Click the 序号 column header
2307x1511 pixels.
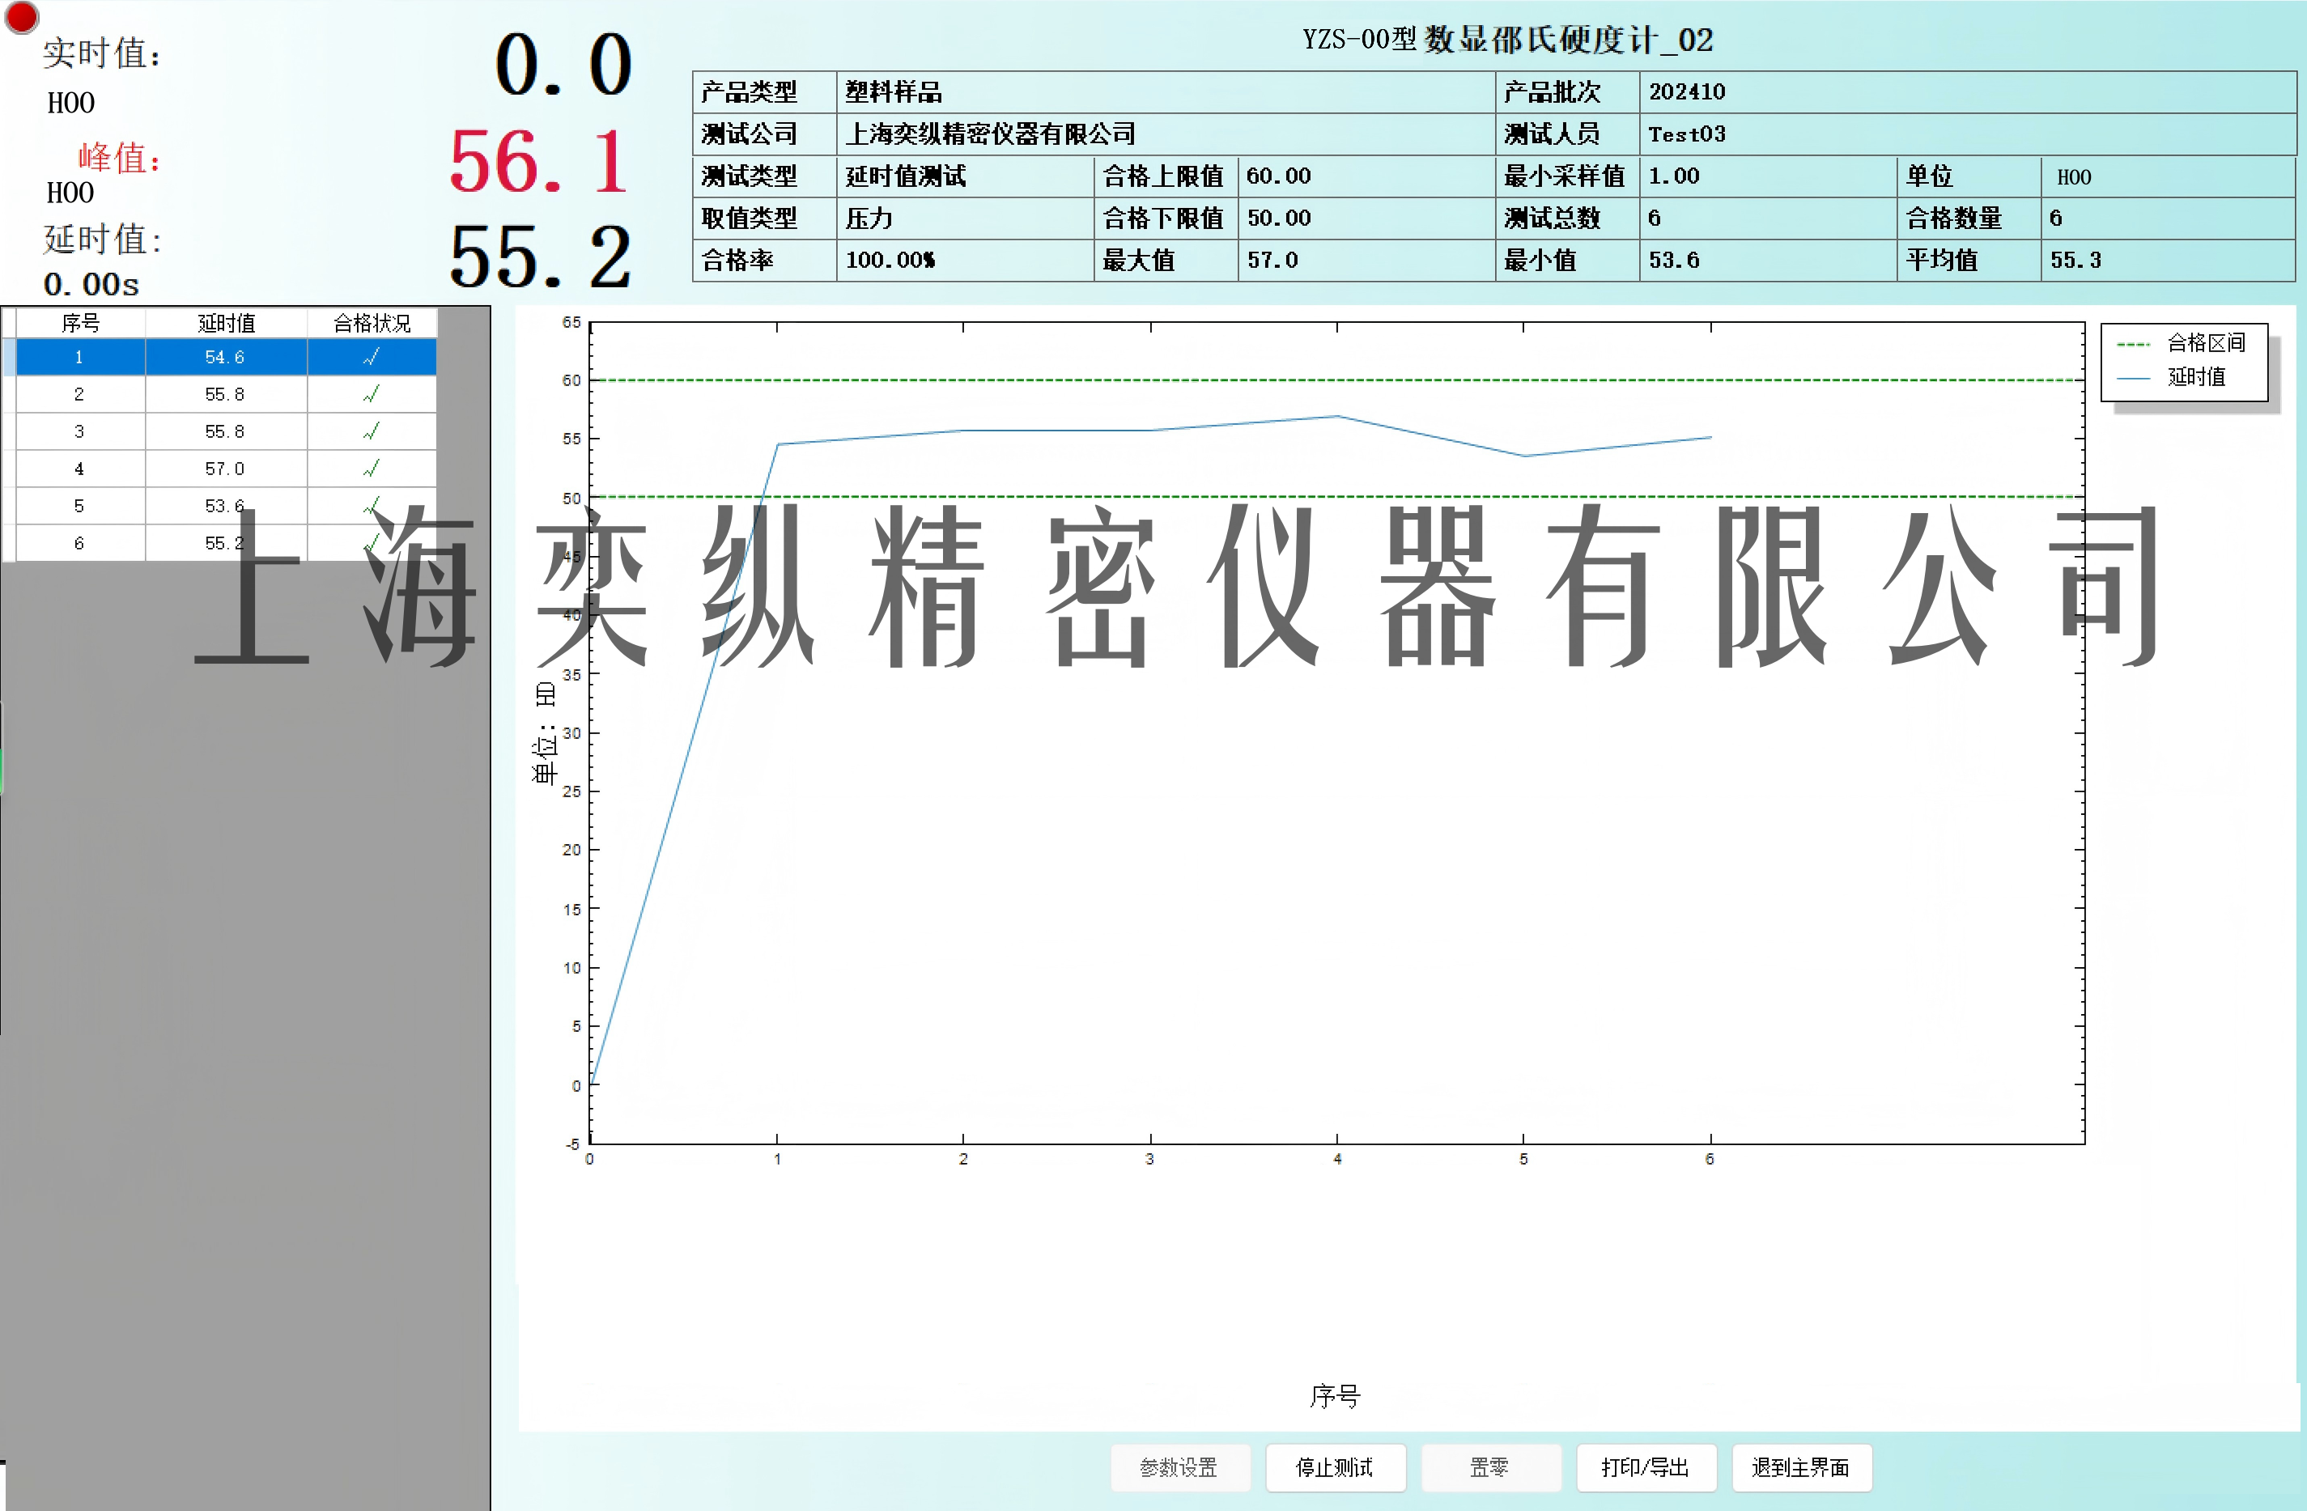(80, 323)
